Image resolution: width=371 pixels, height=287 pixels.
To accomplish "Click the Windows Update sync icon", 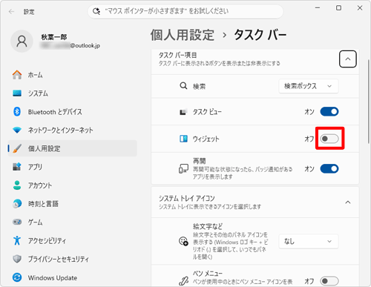I will pos(17,277).
